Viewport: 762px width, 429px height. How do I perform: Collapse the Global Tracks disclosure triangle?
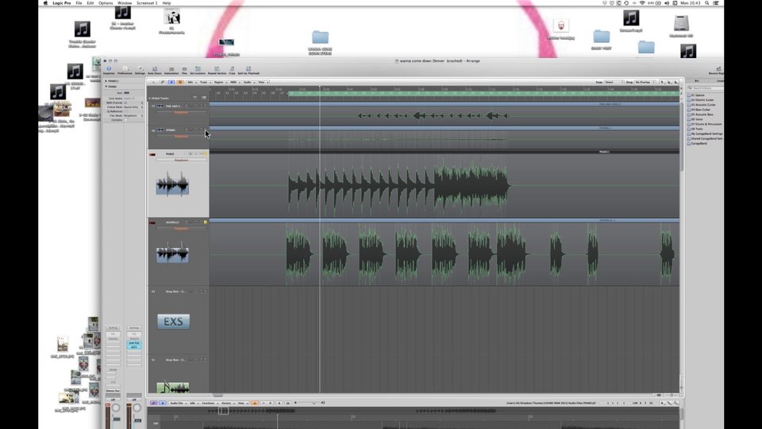click(x=150, y=99)
